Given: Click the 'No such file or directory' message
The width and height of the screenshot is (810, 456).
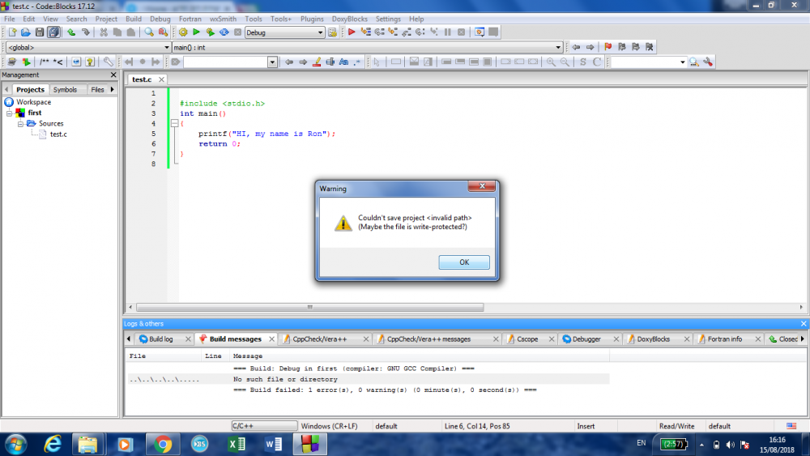Looking at the screenshot, I should click(285, 380).
